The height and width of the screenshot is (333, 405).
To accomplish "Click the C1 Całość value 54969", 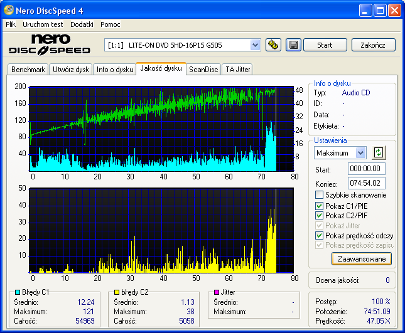I will coord(85,321).
